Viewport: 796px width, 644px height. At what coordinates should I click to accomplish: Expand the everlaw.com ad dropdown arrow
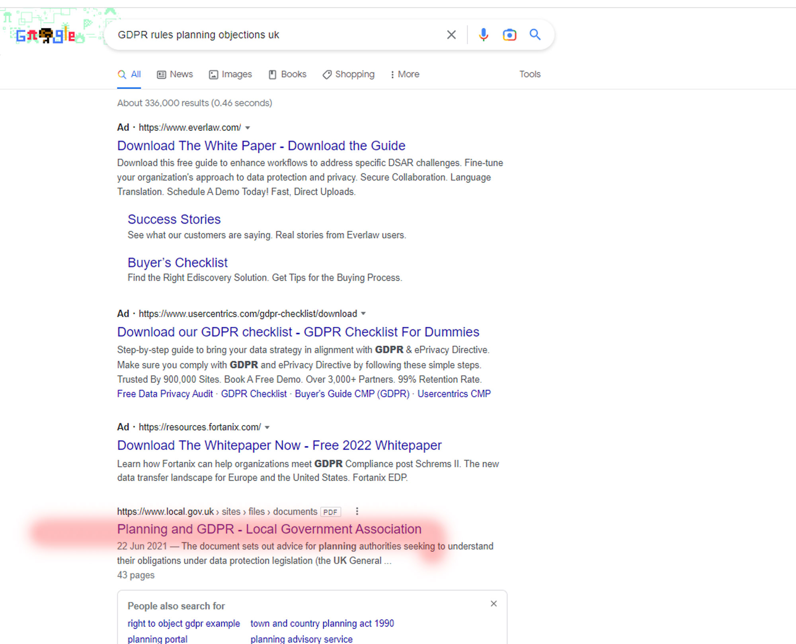tap(248, 128)
